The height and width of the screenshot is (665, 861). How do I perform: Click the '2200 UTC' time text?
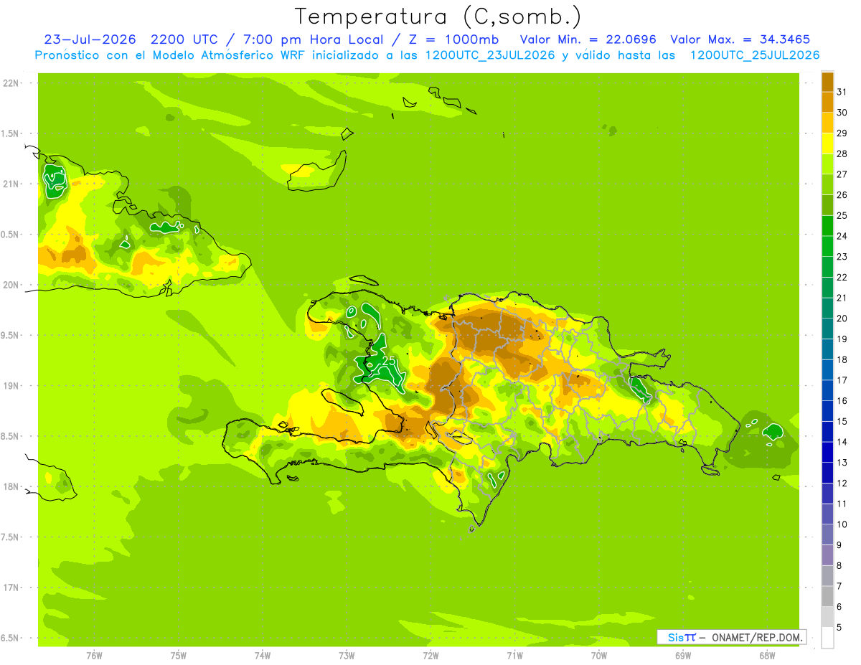[x=184, y=39]
